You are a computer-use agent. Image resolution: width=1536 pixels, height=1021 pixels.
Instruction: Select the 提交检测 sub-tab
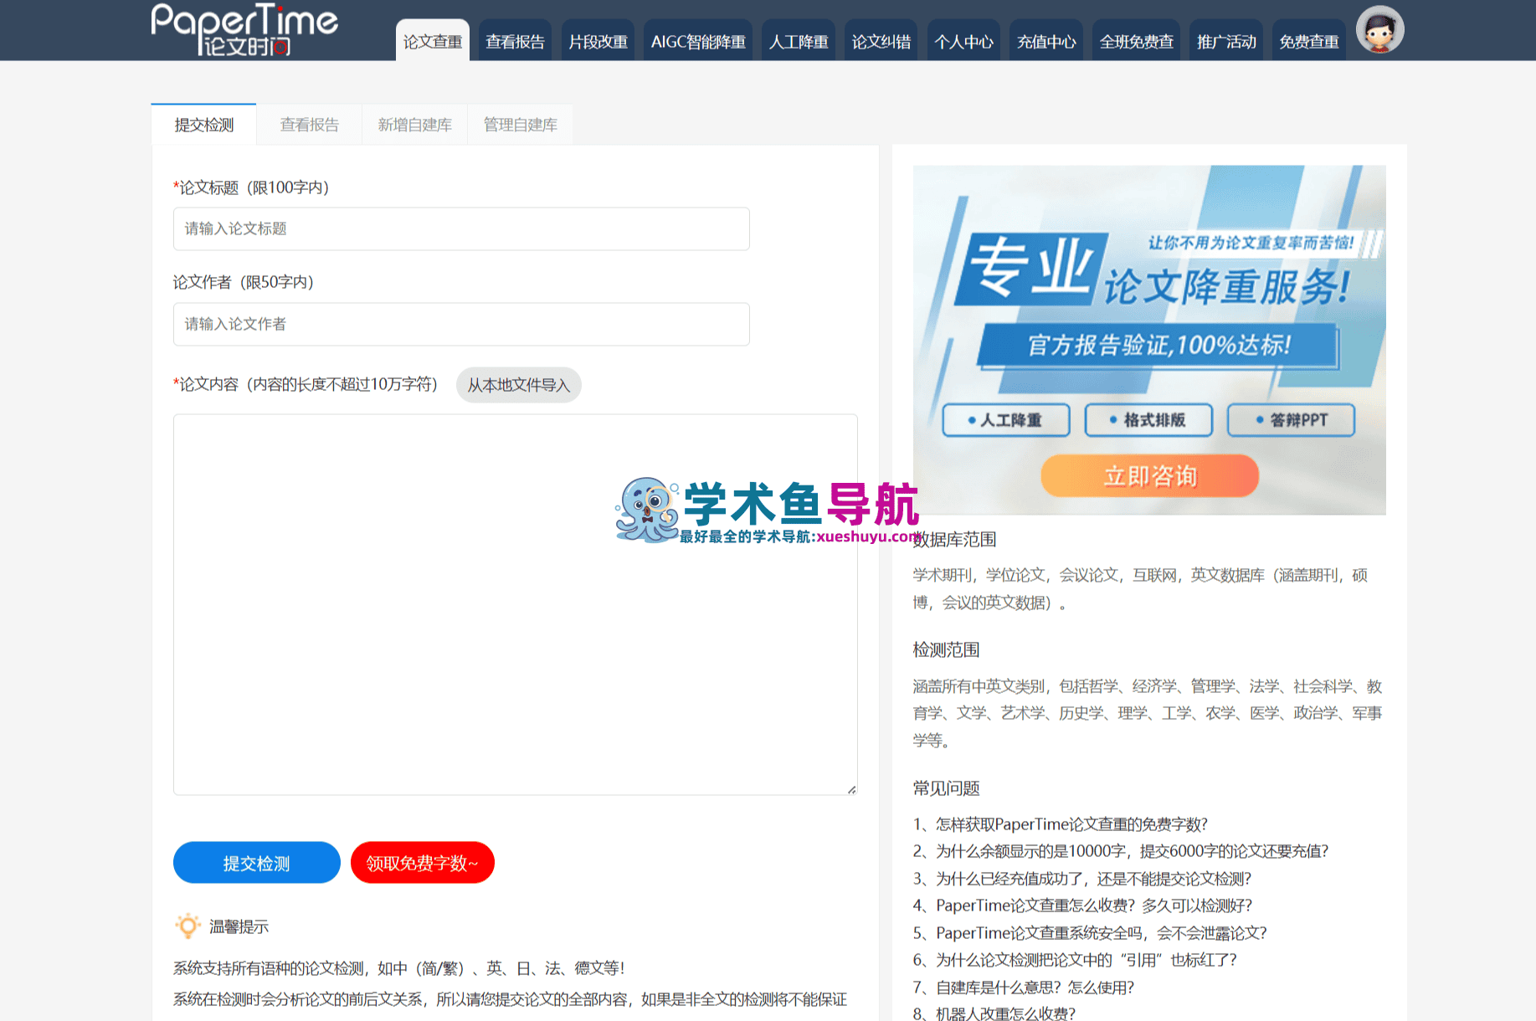click(203, 125)
